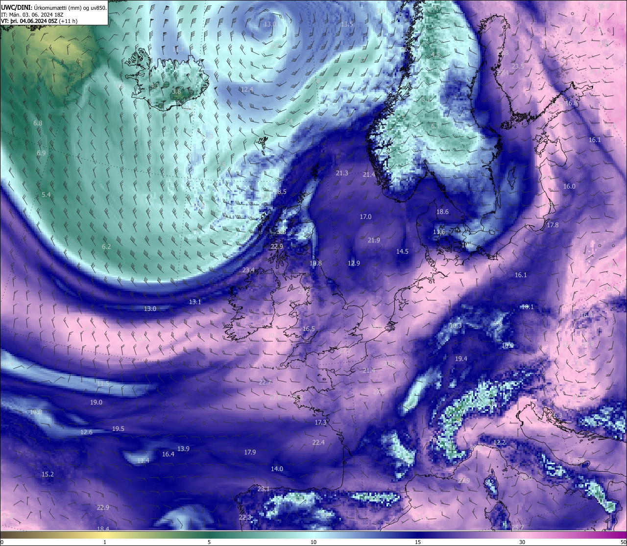Click the 22.4 value in Bay of Biscay
The width and height of the screenshot is (627, 546).
point(318,443)
